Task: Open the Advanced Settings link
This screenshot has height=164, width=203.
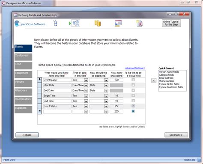Action: [135, 68]
